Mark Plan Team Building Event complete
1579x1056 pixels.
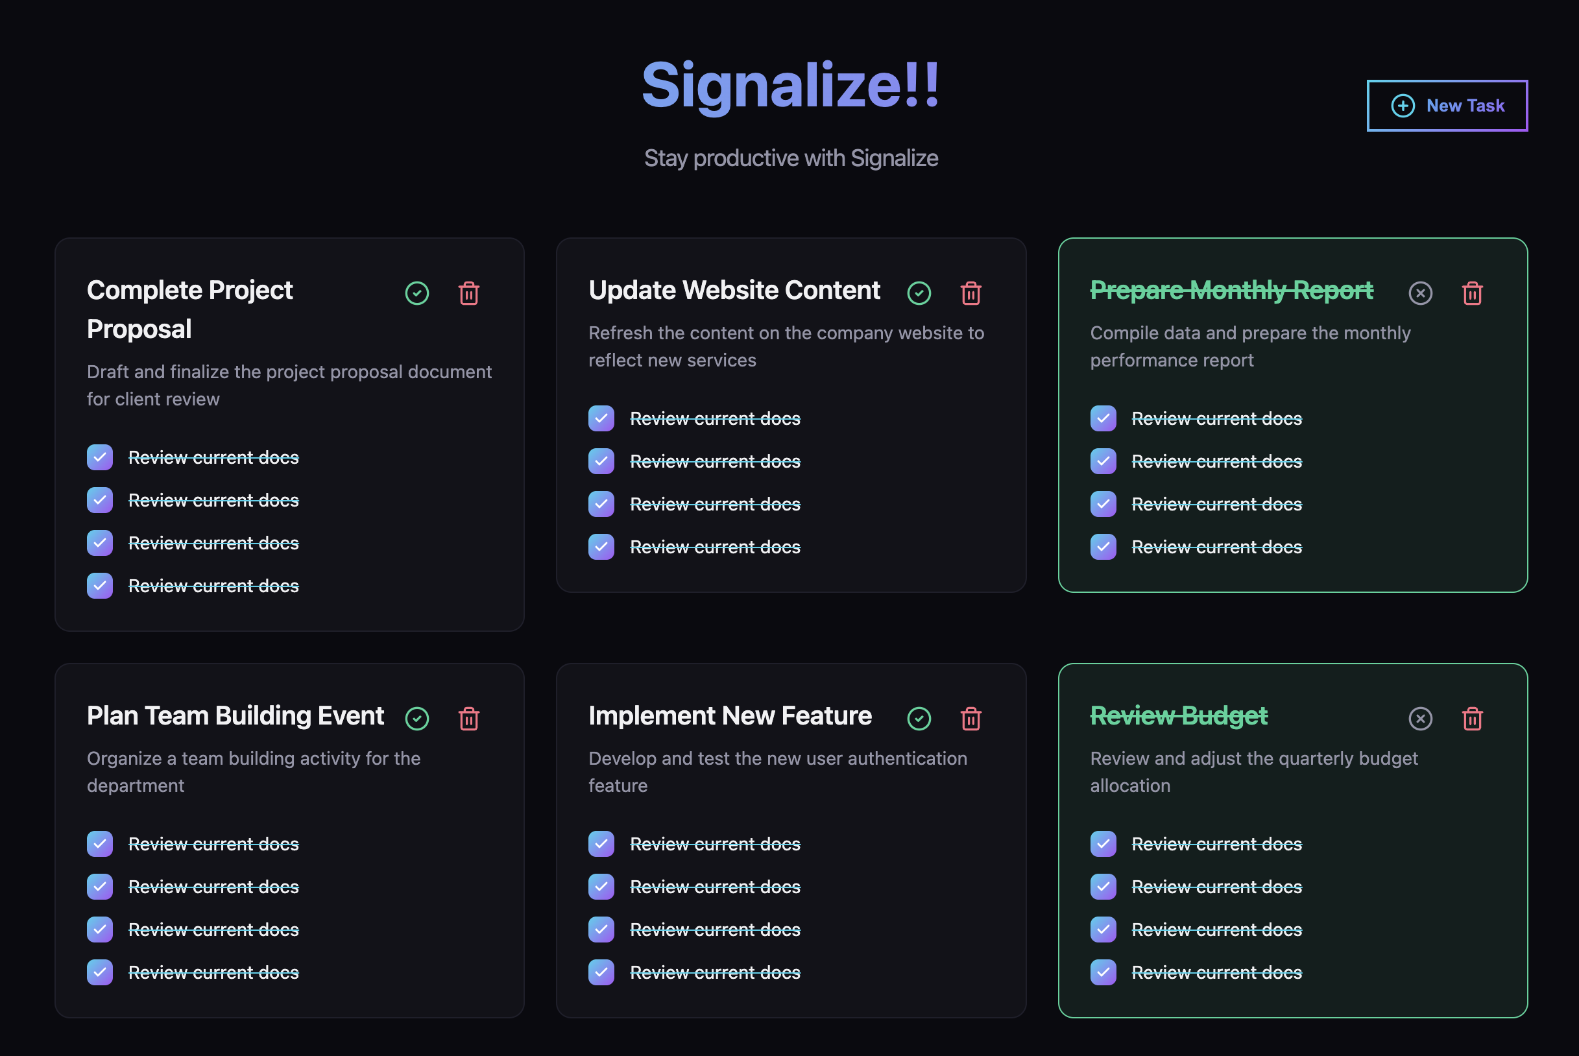click(x=416, y=719)
